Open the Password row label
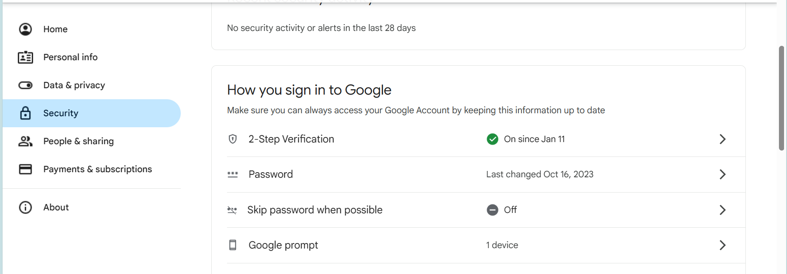This screenshot has height=274, width=787. (x=271, y=174)
